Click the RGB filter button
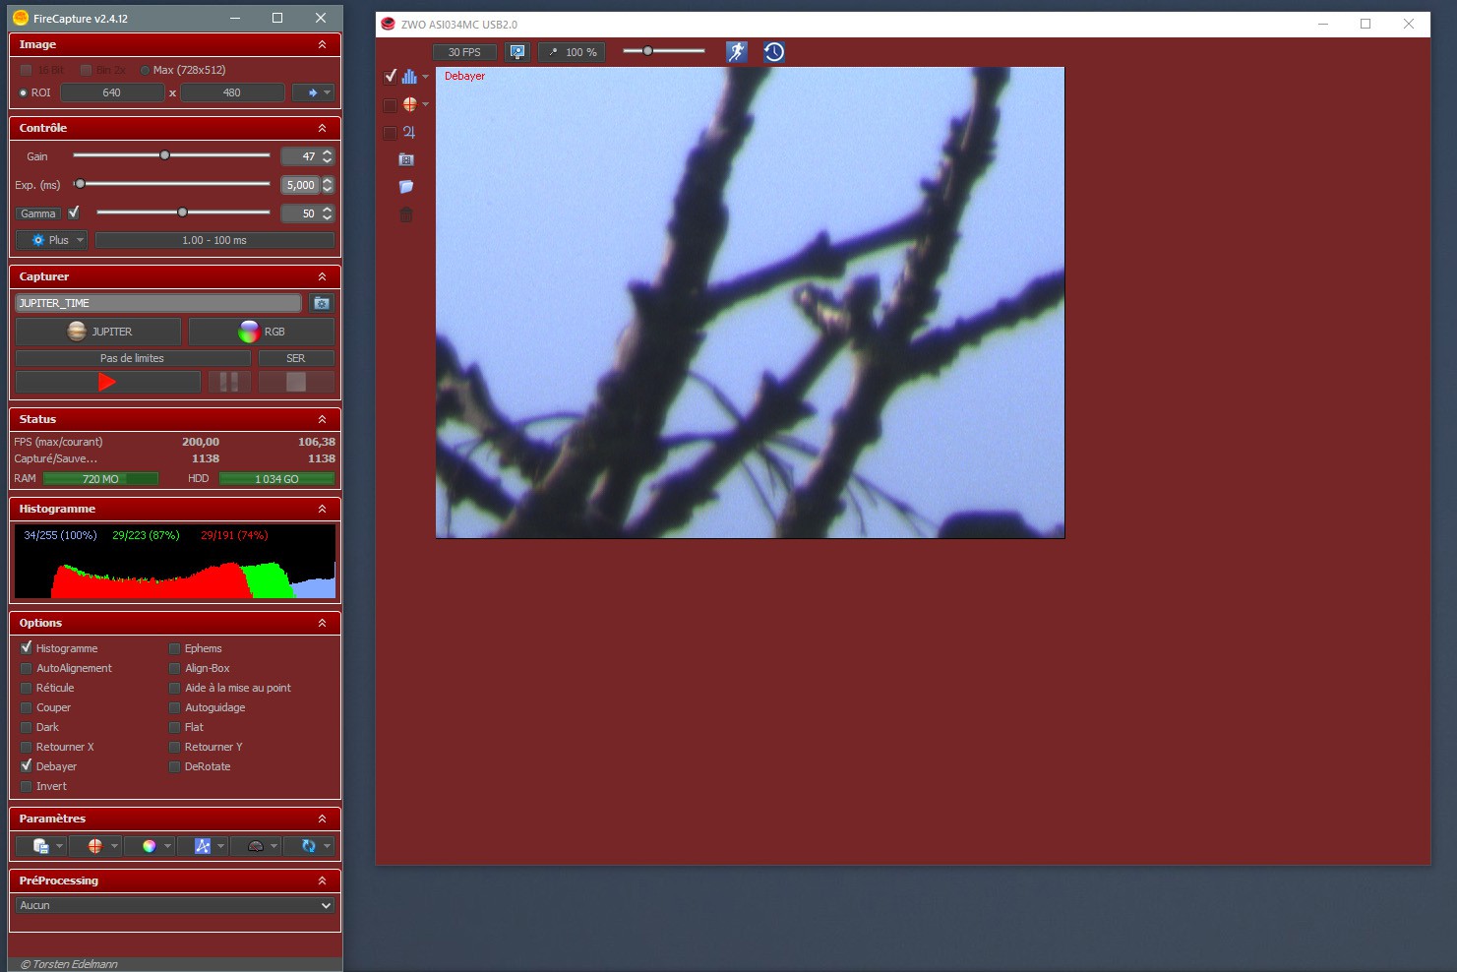Screen dimensions: 1457x972 pyautogui.click(x=262, y=332)
